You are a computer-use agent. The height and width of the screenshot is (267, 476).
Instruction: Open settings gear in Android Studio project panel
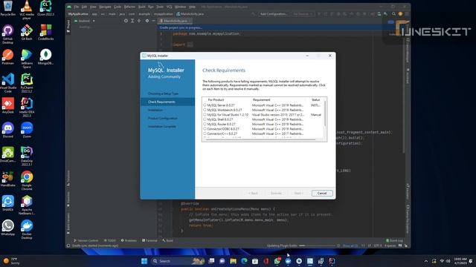coord(147,21)
